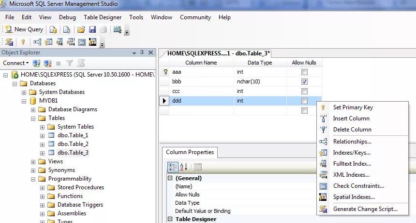Click the Object Explorer script refresh icon
Screen dimensions: 416x223
pyautogui.click(x=81, y=63)
